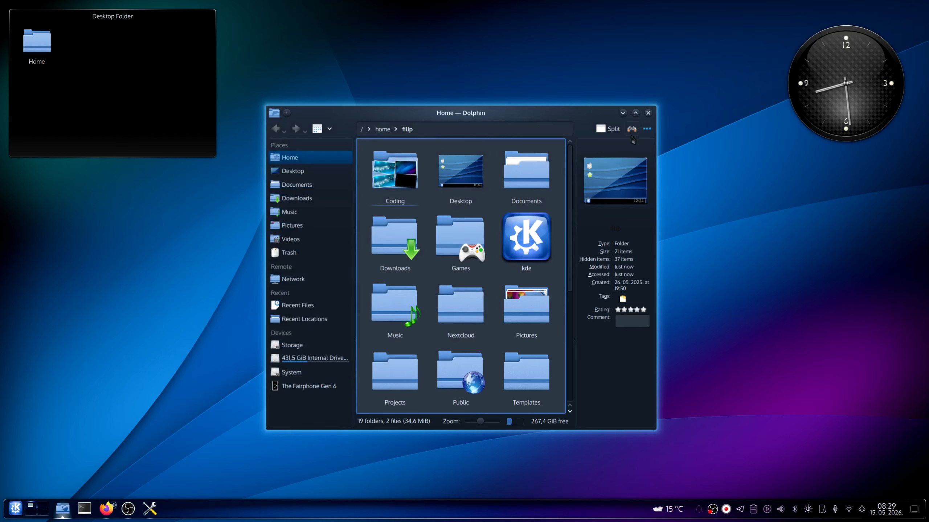
Task: Open Downloads from the Places sidebar
Action: coord(311,198)
